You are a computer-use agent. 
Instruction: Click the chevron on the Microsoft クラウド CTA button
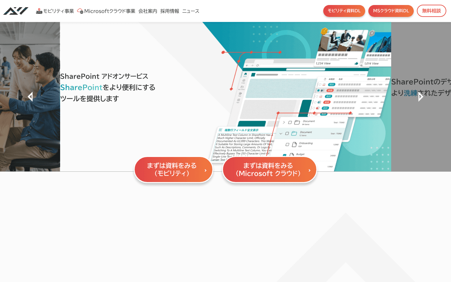click(x=309, y=170)
